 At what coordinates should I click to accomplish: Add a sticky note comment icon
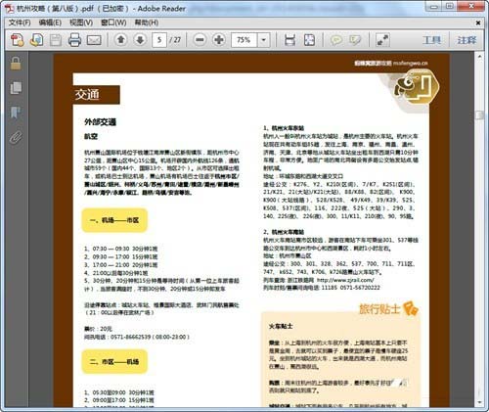point(336,40)
